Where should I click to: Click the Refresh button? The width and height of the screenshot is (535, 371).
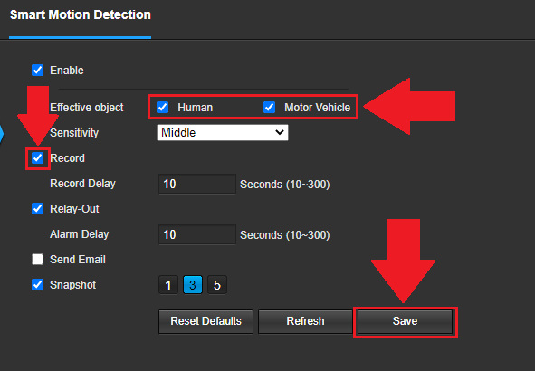tap(305, 321)
